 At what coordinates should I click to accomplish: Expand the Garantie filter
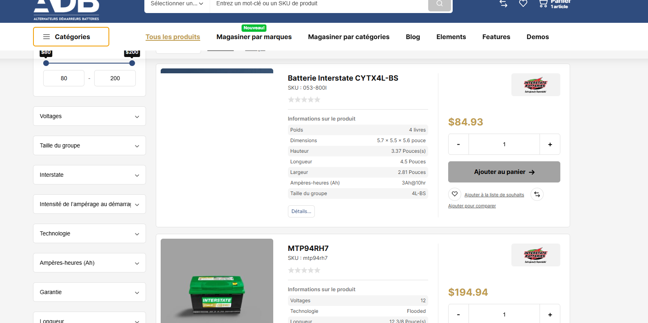[x=89, y=292]
